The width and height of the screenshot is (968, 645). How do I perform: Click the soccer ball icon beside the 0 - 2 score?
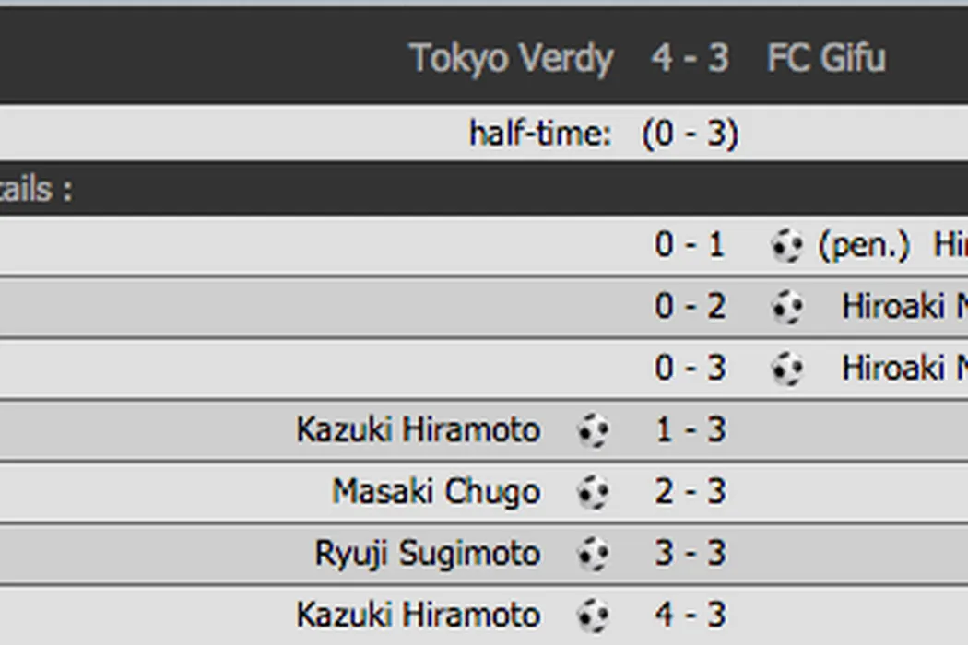786,307
